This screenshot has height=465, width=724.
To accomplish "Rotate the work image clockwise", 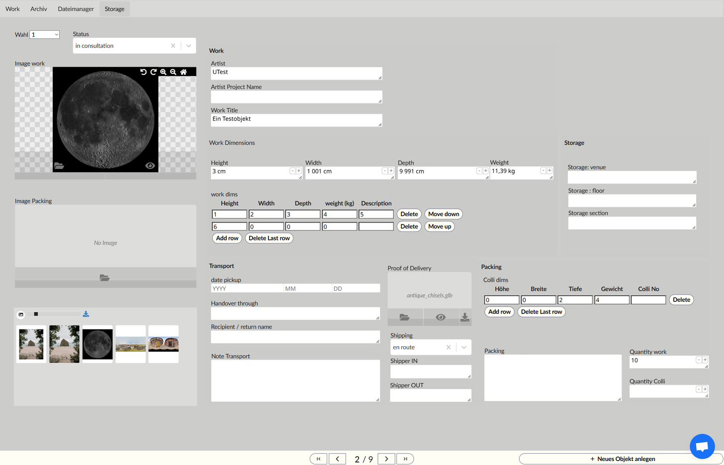I will pos(153,72).
